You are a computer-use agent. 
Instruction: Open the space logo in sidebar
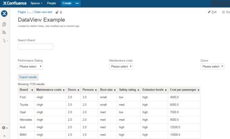click(x=4, y=14)
